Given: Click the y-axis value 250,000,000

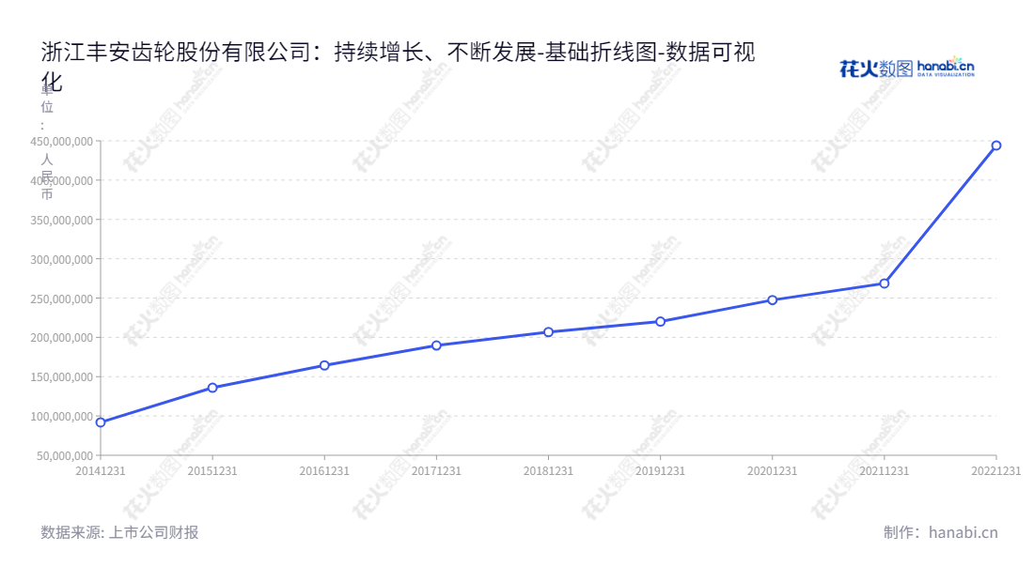Looking at the screenshot, I should point(61,299).
